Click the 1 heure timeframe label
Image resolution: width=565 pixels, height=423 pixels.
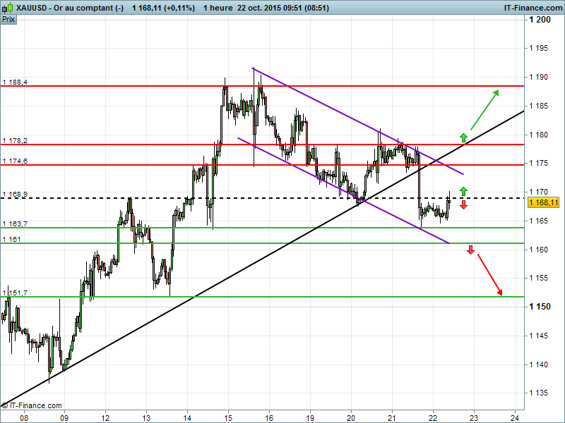[x=218, y=8]
